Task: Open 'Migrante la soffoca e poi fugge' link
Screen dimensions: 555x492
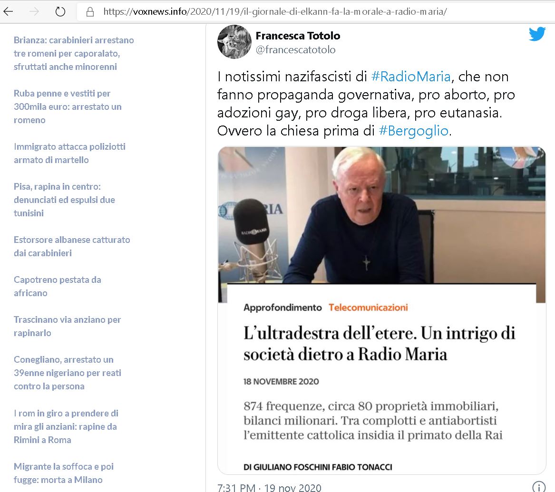Action: (x=64, y=473)
